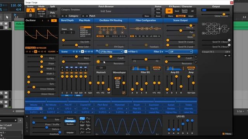Viewport: 248px width, 139px height.
Task: Open the LFO 2 dropdown arrow
Action: tap(58, 108)
